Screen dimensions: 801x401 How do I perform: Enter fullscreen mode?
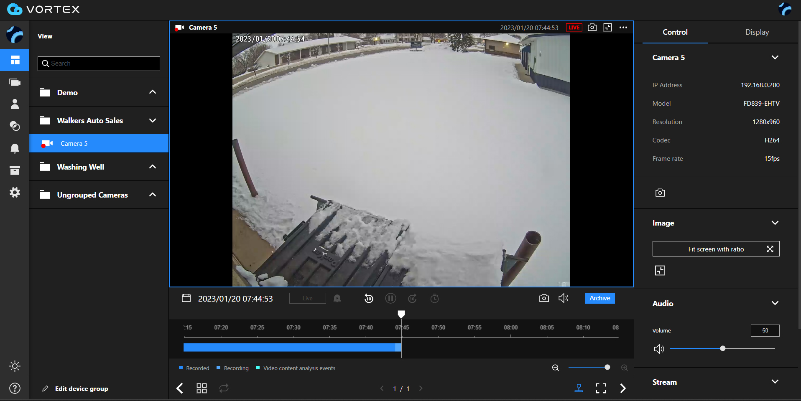(601, 388)
